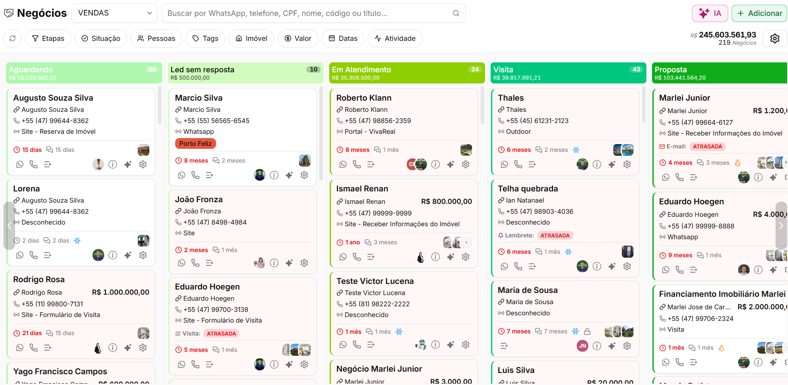Select the Em Atendimento column header
Image resolution: width=788 pixels, height=385 pixels.
[407, 73]
